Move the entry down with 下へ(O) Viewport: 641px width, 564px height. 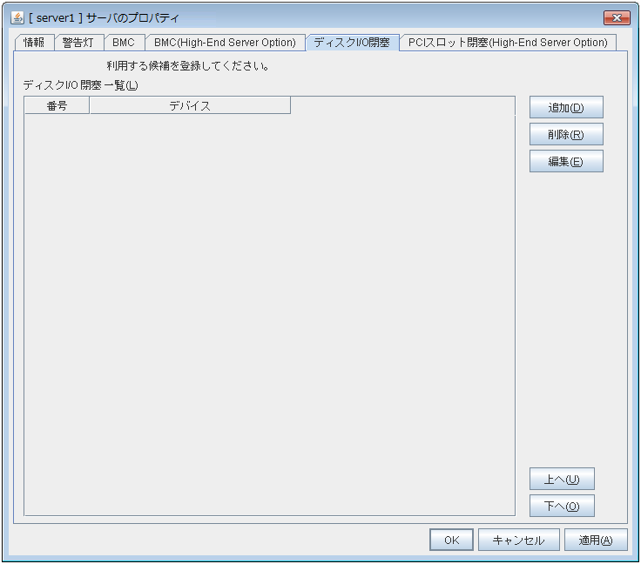point(562,506)
